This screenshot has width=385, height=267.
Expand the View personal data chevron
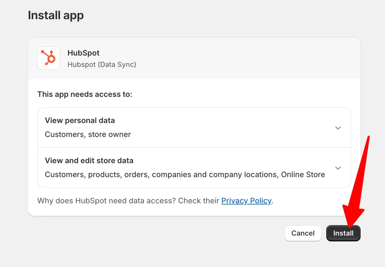point(338,128)
